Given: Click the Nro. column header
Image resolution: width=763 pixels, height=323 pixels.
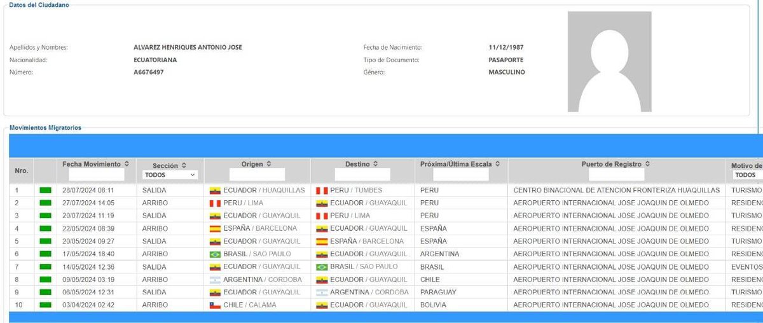Looking at the screenshot, I should tap(21, 170).
